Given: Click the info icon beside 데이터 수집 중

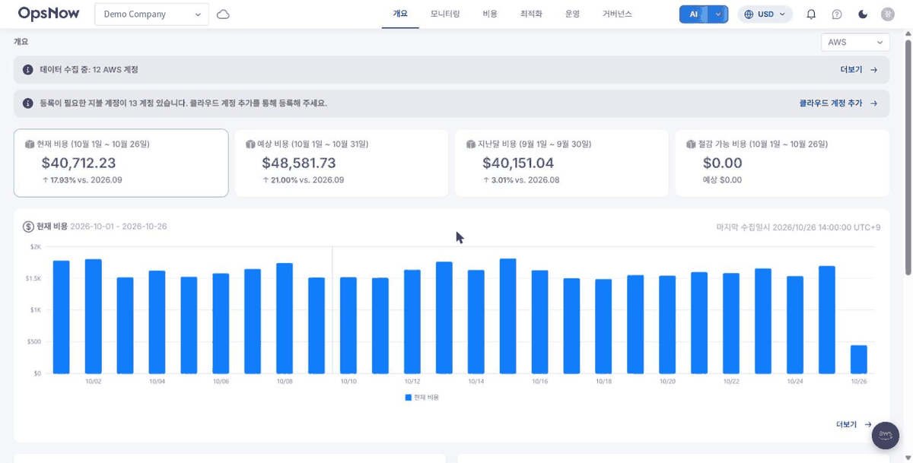Looking at the screenshot, I should (28, 70).
